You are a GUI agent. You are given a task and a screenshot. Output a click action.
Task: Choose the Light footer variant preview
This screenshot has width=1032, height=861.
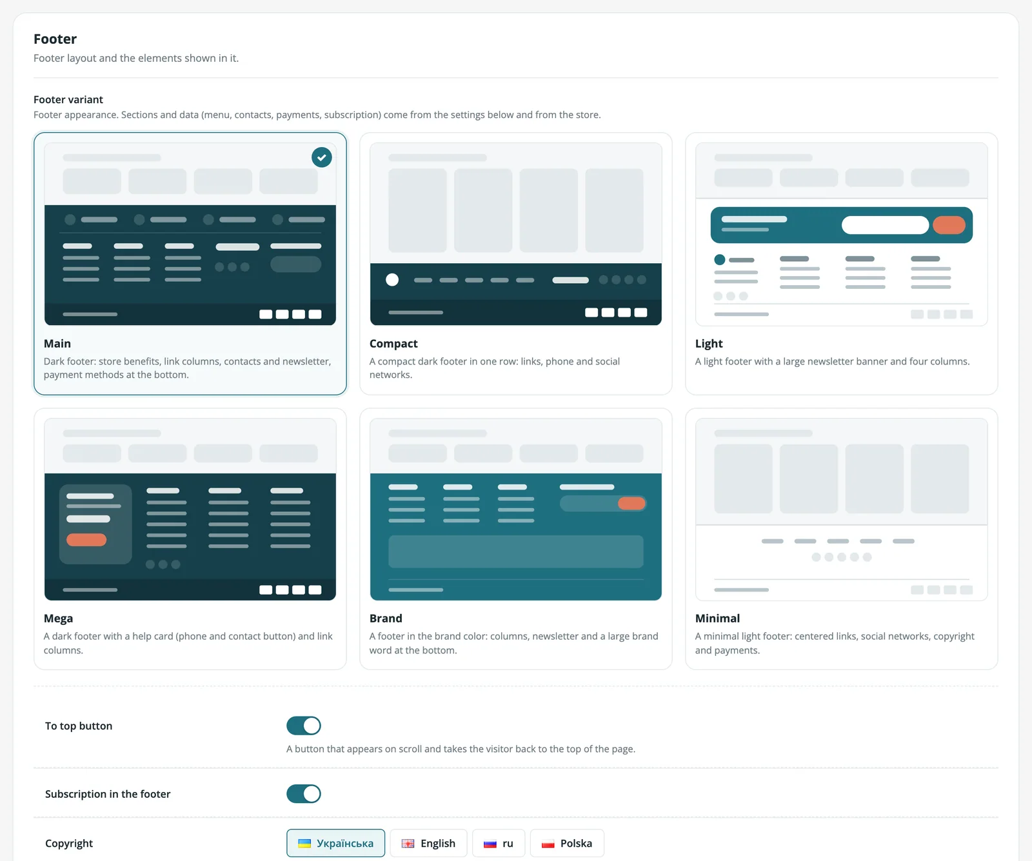[x=841, y=234]
